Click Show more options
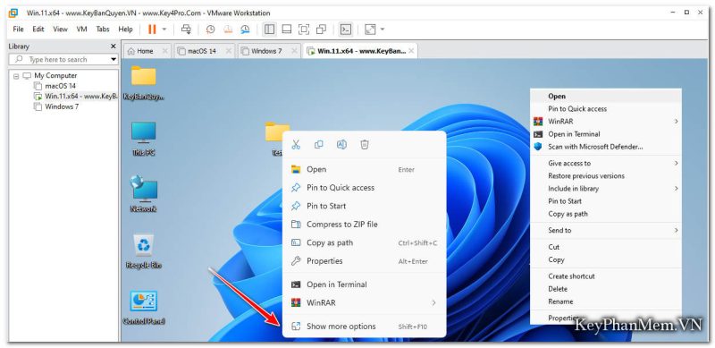The width and height of the screenshot is (715, 348). coord(364,327)
